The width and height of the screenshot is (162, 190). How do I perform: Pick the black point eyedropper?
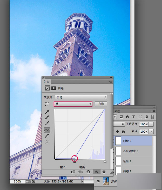[x=47, y=112]
